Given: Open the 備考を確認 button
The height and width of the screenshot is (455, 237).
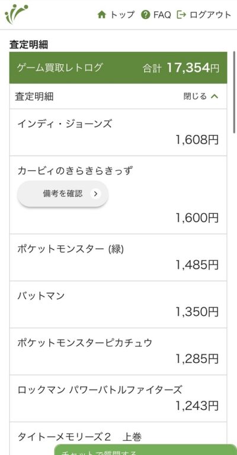Looking at the screenshot, I should (x=63, y=194).
